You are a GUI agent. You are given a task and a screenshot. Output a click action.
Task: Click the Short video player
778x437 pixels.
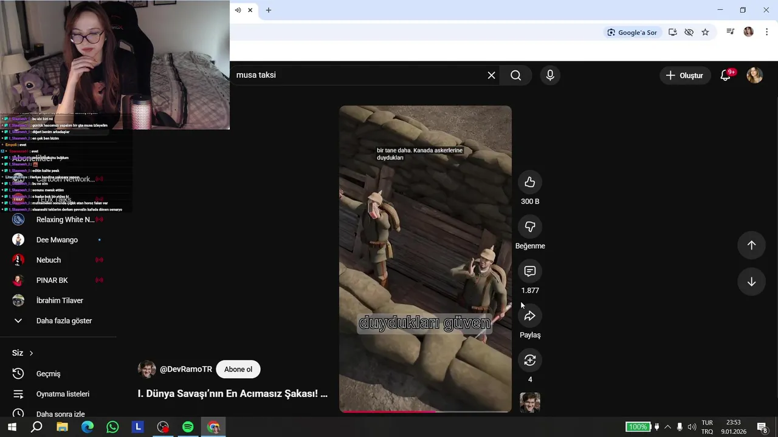coord(425,259)
